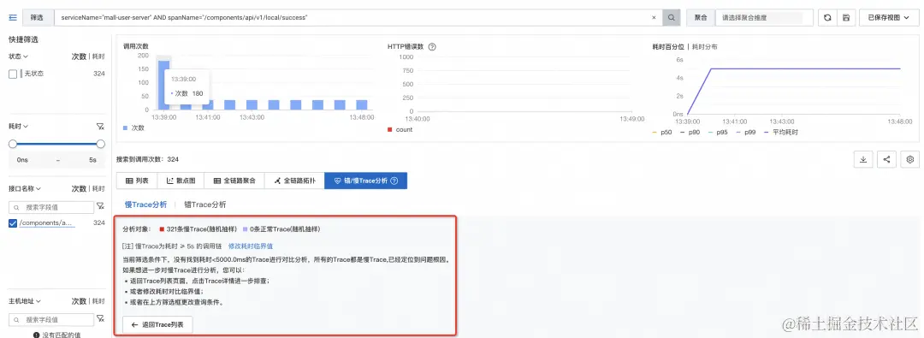Image resolution: width=924 pixels, height=338 pixels.
Task: Sort 主机地址 section by 耗时
Action: pyautogui.click(x=99, y=301)
